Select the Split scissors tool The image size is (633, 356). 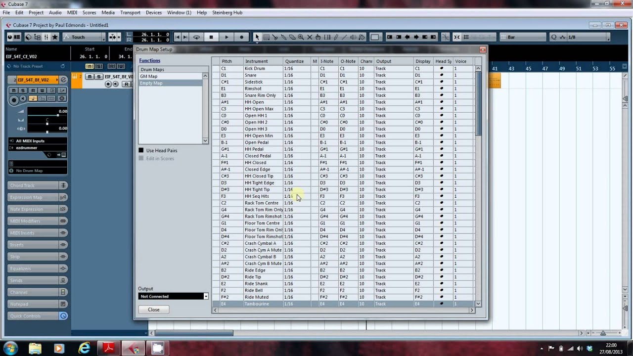[274, 37]
